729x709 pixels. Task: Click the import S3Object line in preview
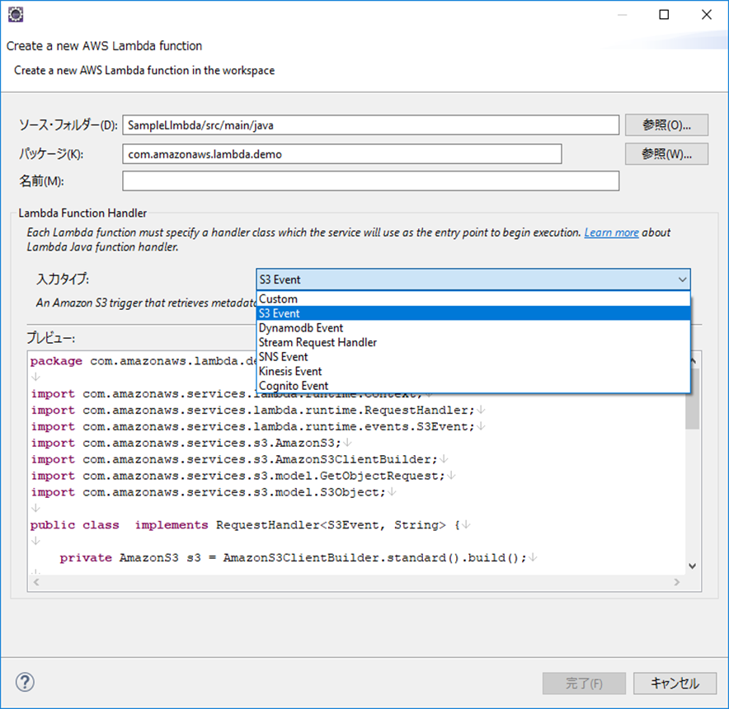pos(214,492)
